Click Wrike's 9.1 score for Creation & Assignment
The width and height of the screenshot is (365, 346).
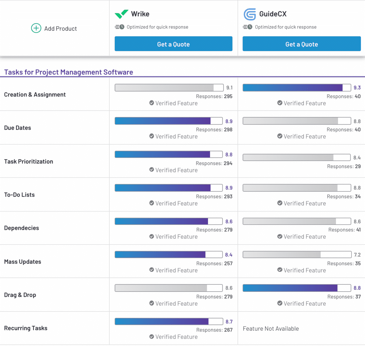(x=229, y=88)
